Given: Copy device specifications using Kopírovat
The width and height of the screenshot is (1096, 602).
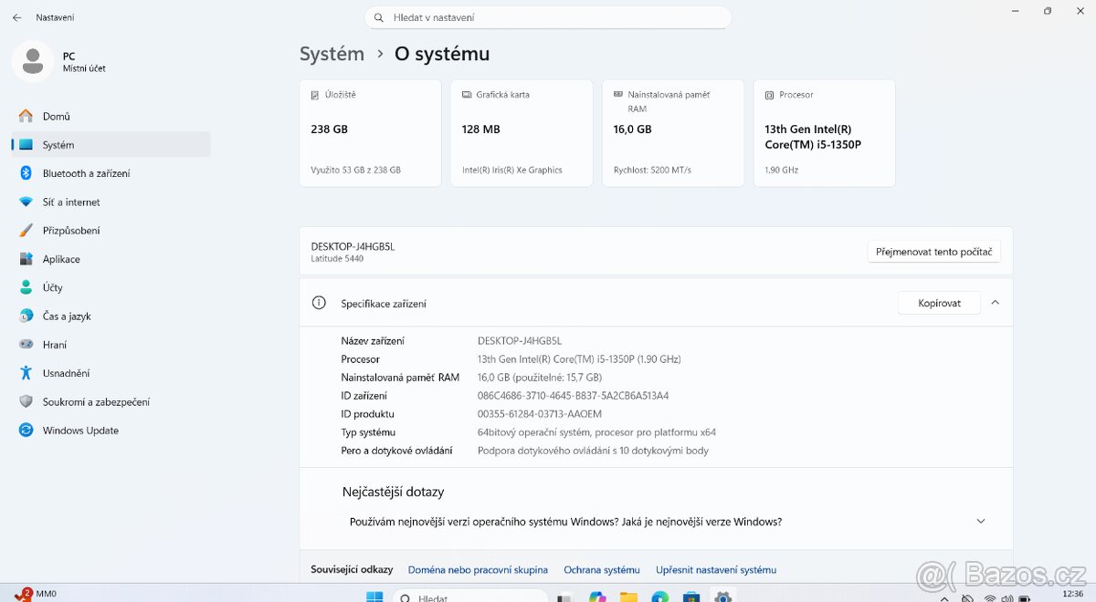Looking at the screenshot, I should [938, 302].
